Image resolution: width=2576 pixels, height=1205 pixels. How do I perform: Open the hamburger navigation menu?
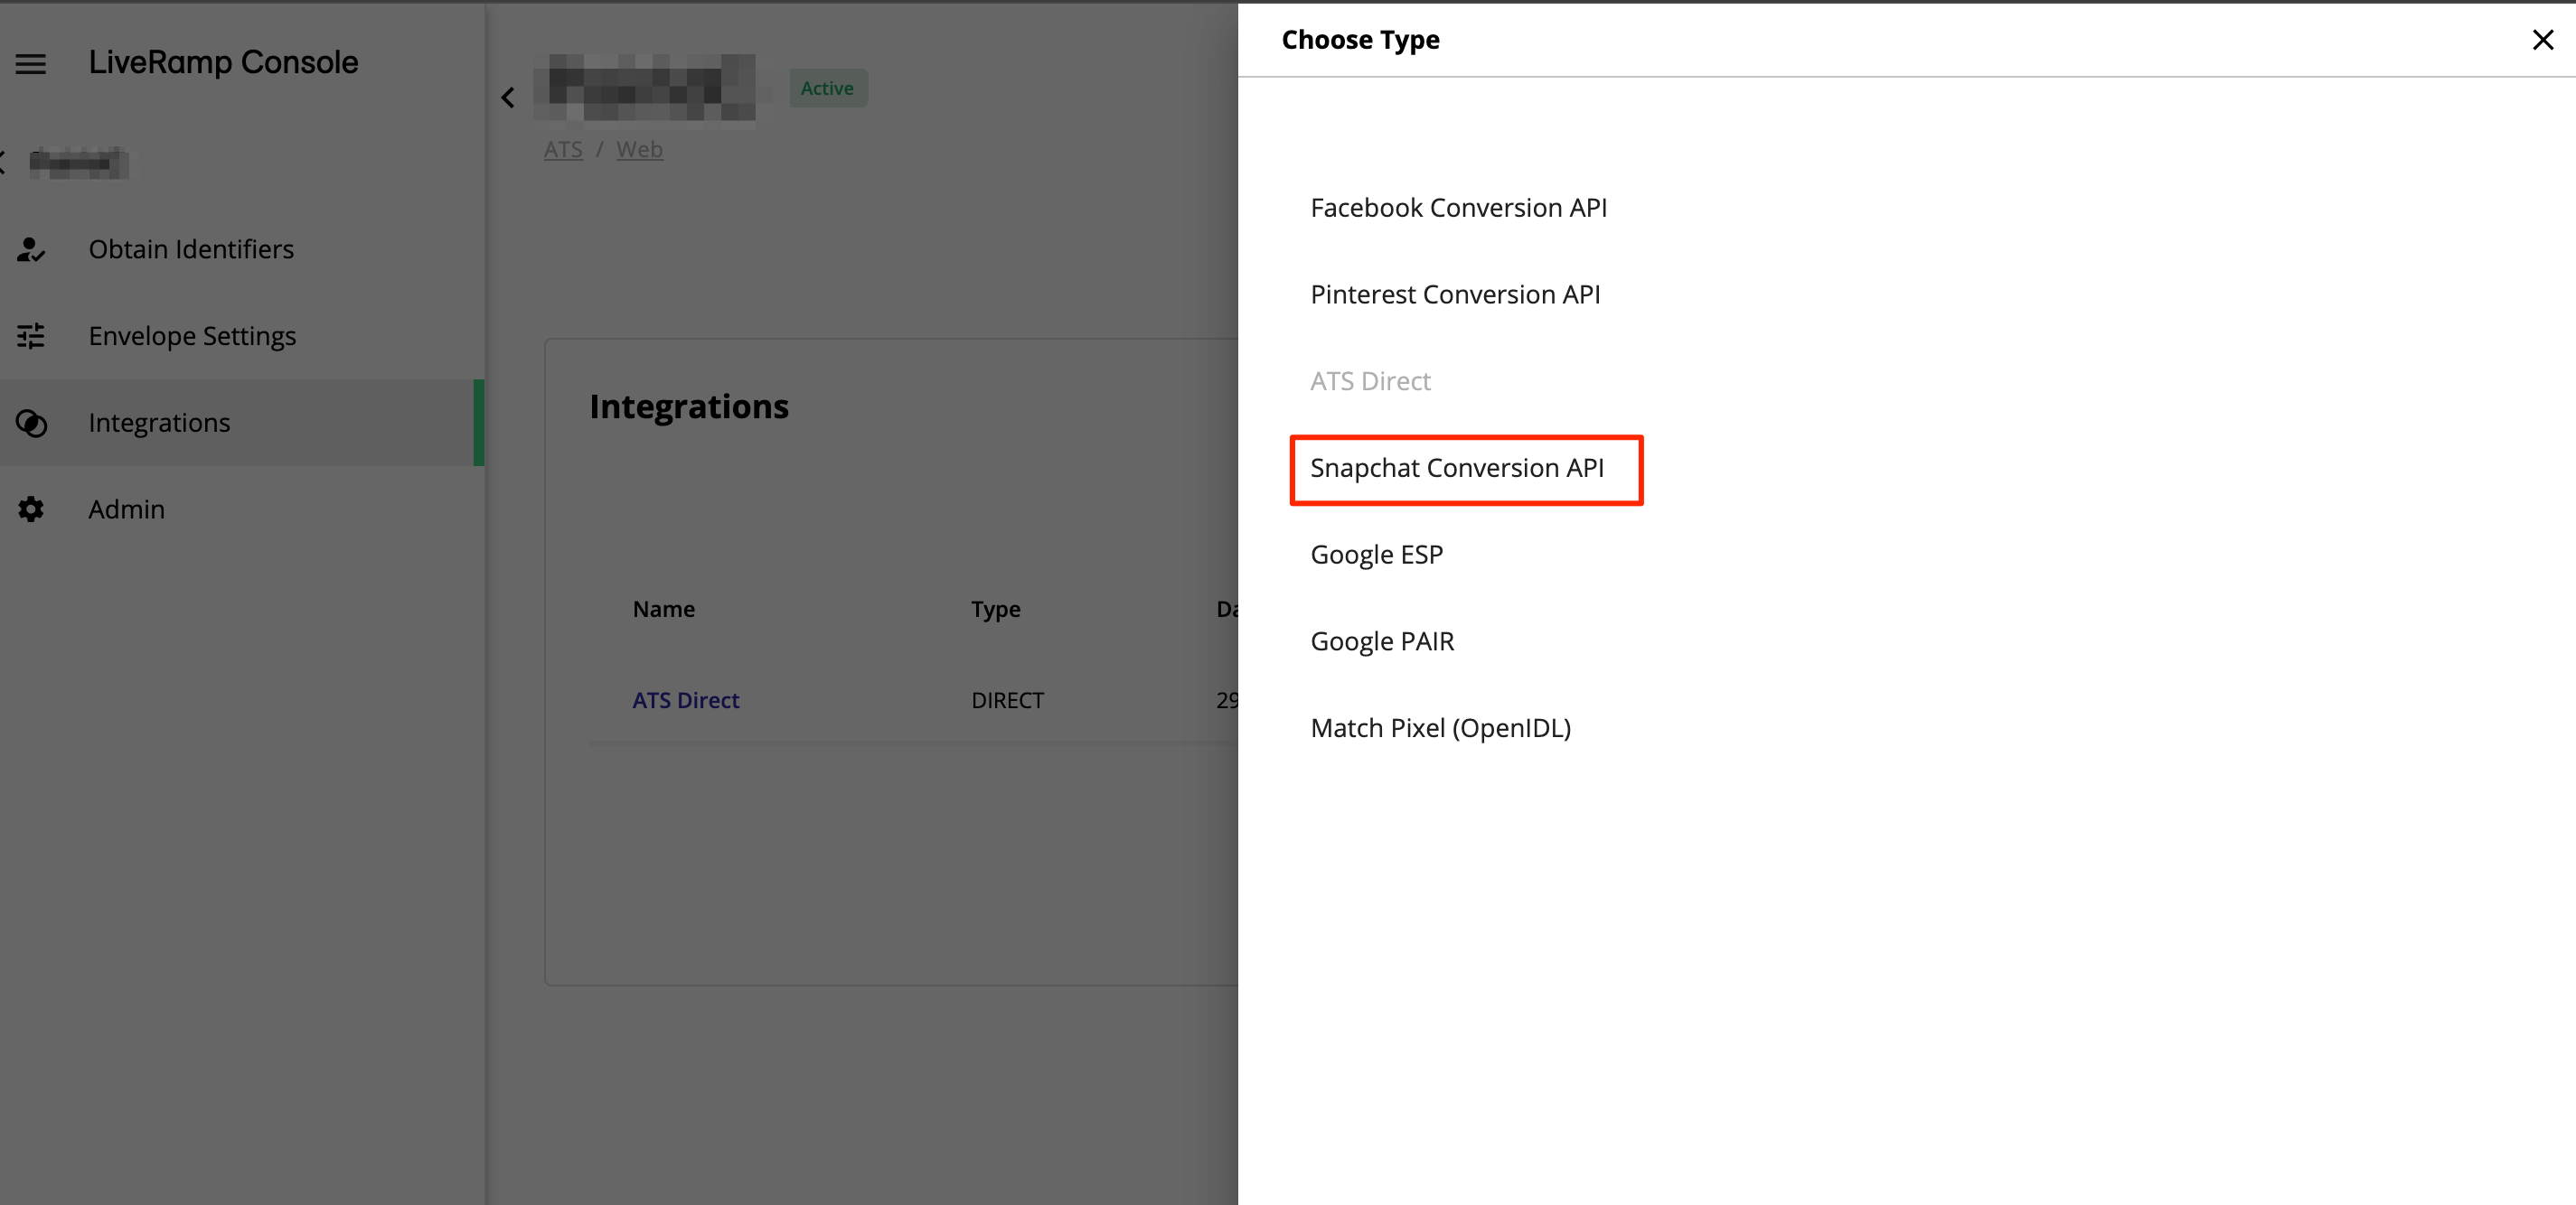[x=31, y=64]
